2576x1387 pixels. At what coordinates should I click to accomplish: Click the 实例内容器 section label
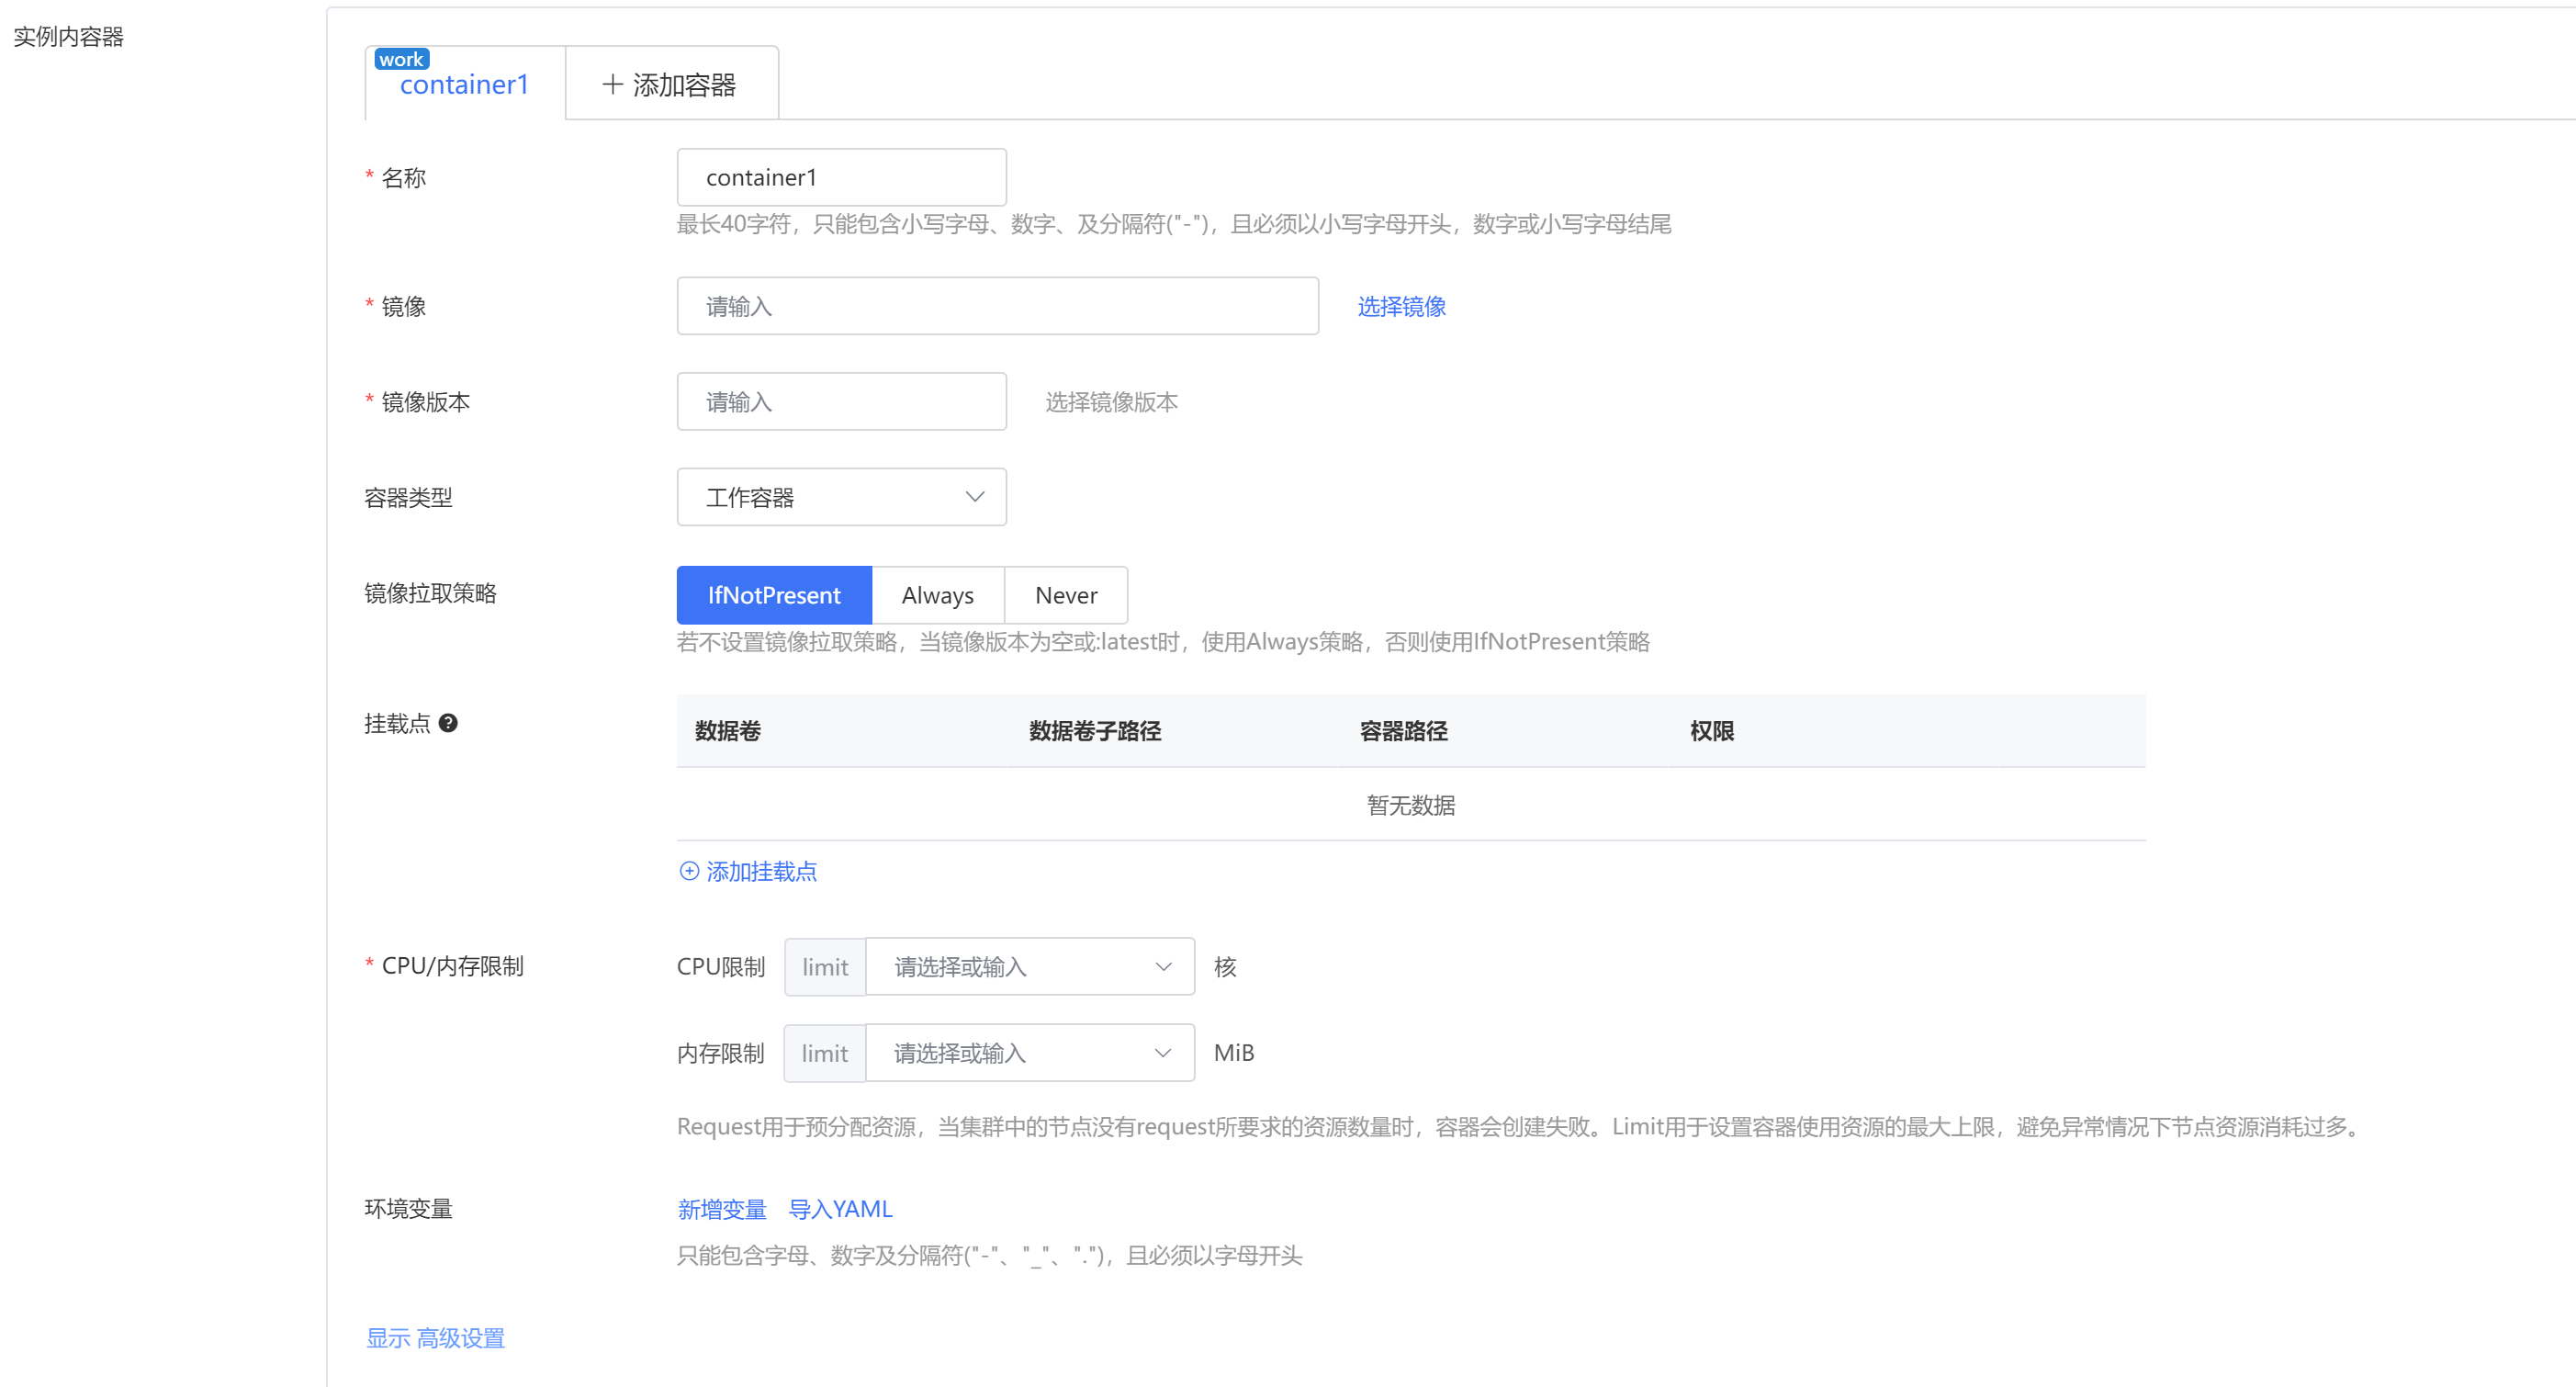click(x=68, y=37)
